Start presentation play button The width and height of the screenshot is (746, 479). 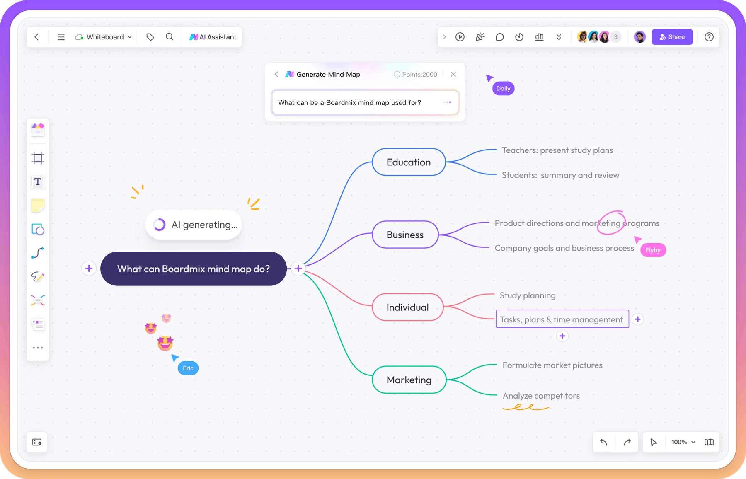tap(460, 37)
